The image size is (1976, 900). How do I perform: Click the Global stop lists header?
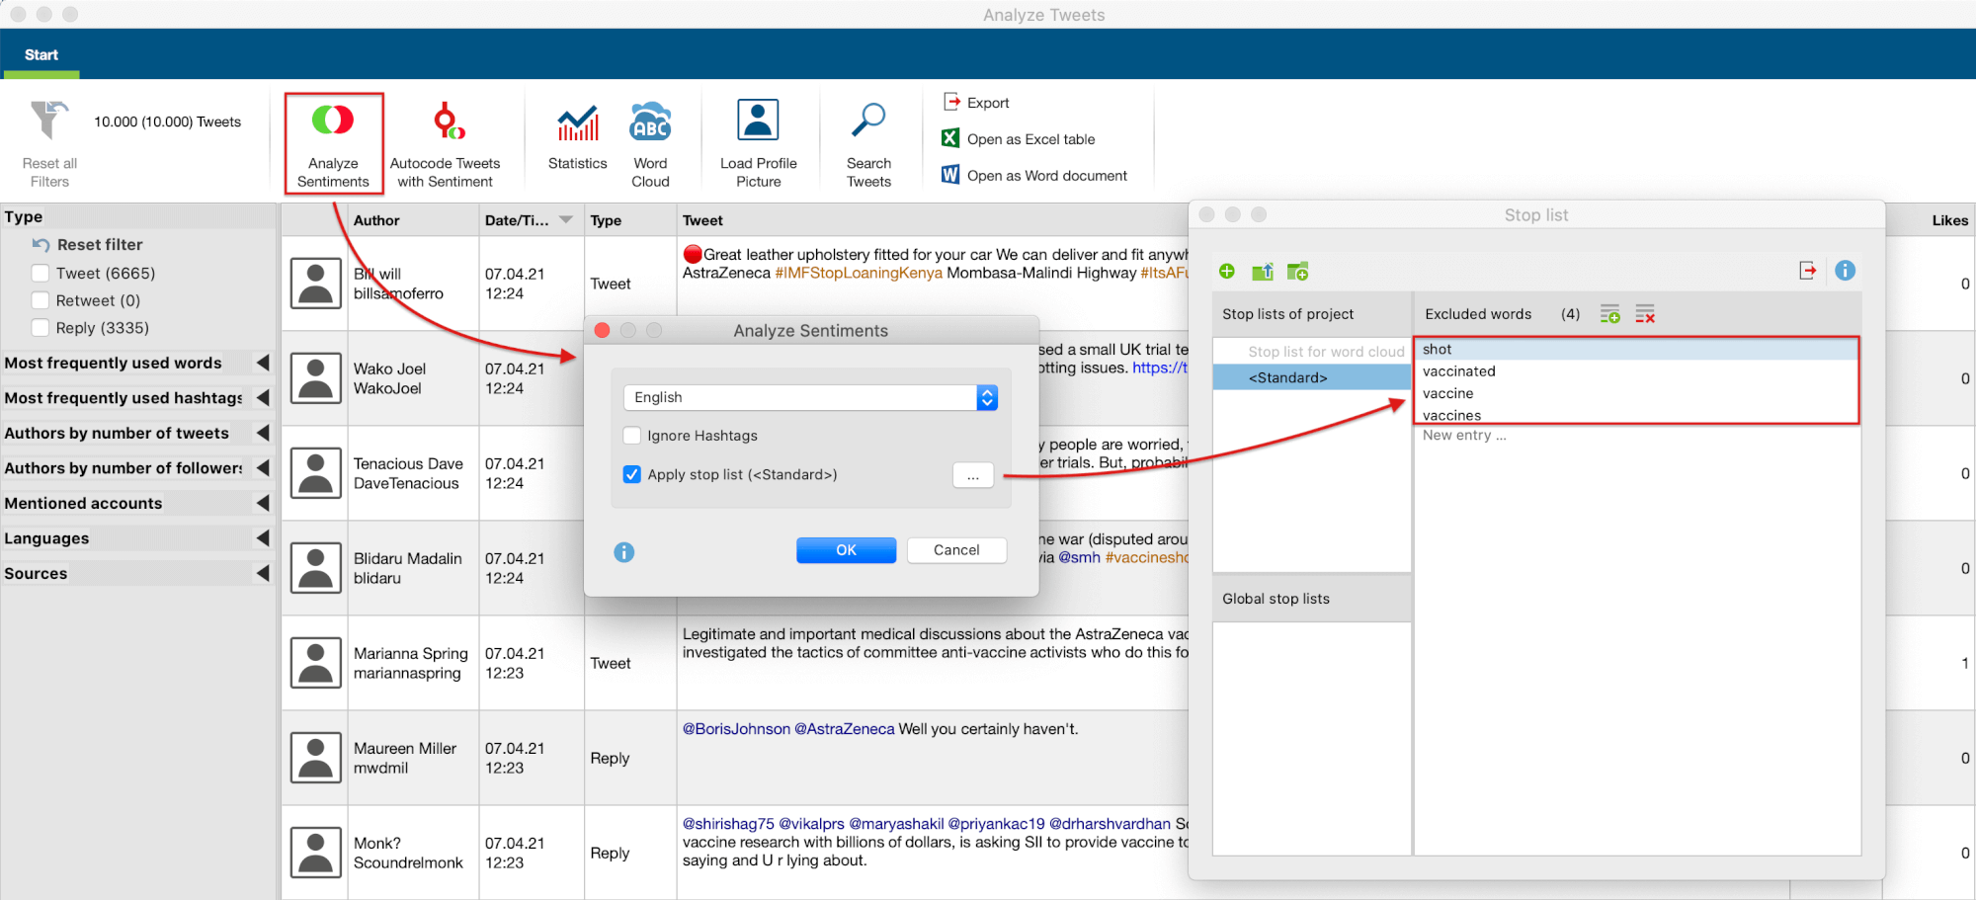[x=1312, y=599]
